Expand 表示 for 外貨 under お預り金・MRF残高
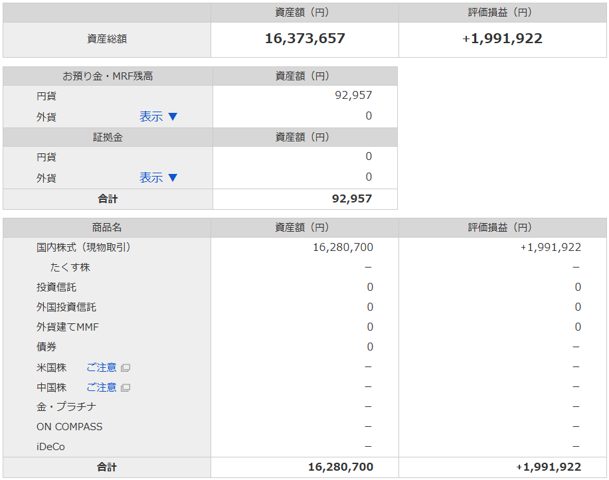 point(158,117)
